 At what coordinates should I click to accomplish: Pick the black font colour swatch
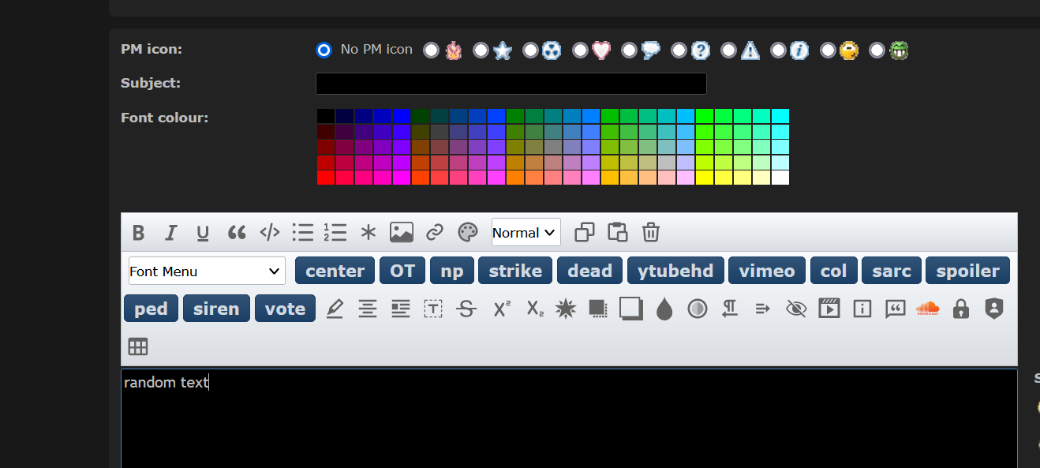pyautogui.click(x=326, y=116)
